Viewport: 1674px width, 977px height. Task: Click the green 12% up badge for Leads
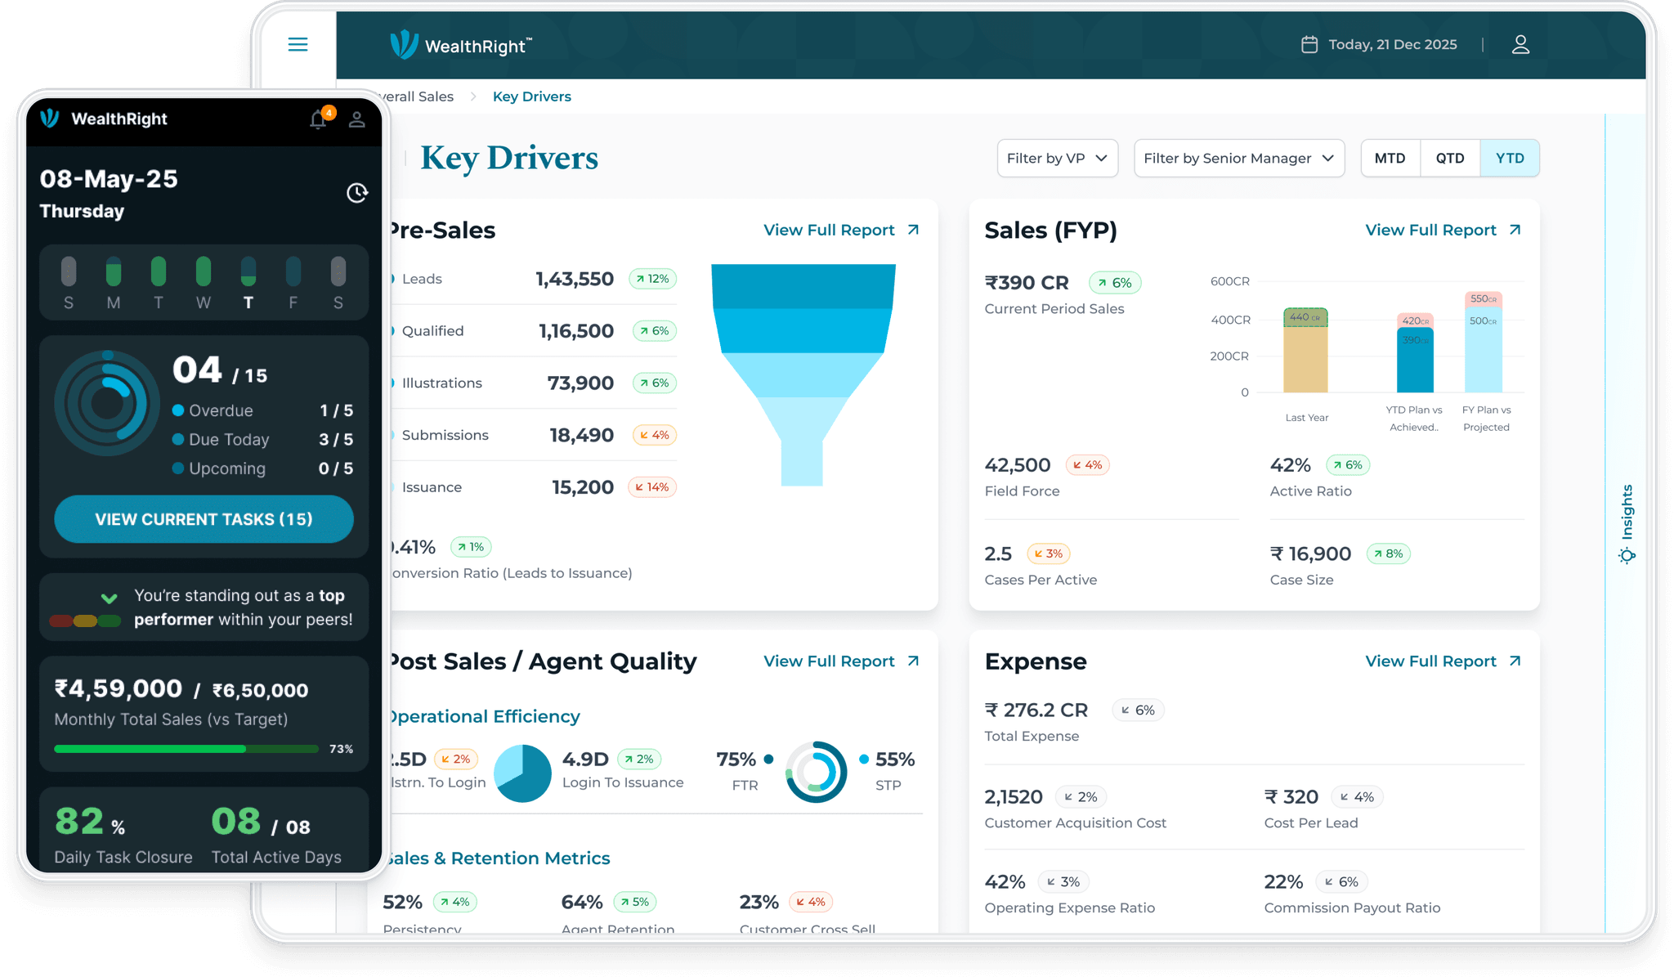click(652, 279)
